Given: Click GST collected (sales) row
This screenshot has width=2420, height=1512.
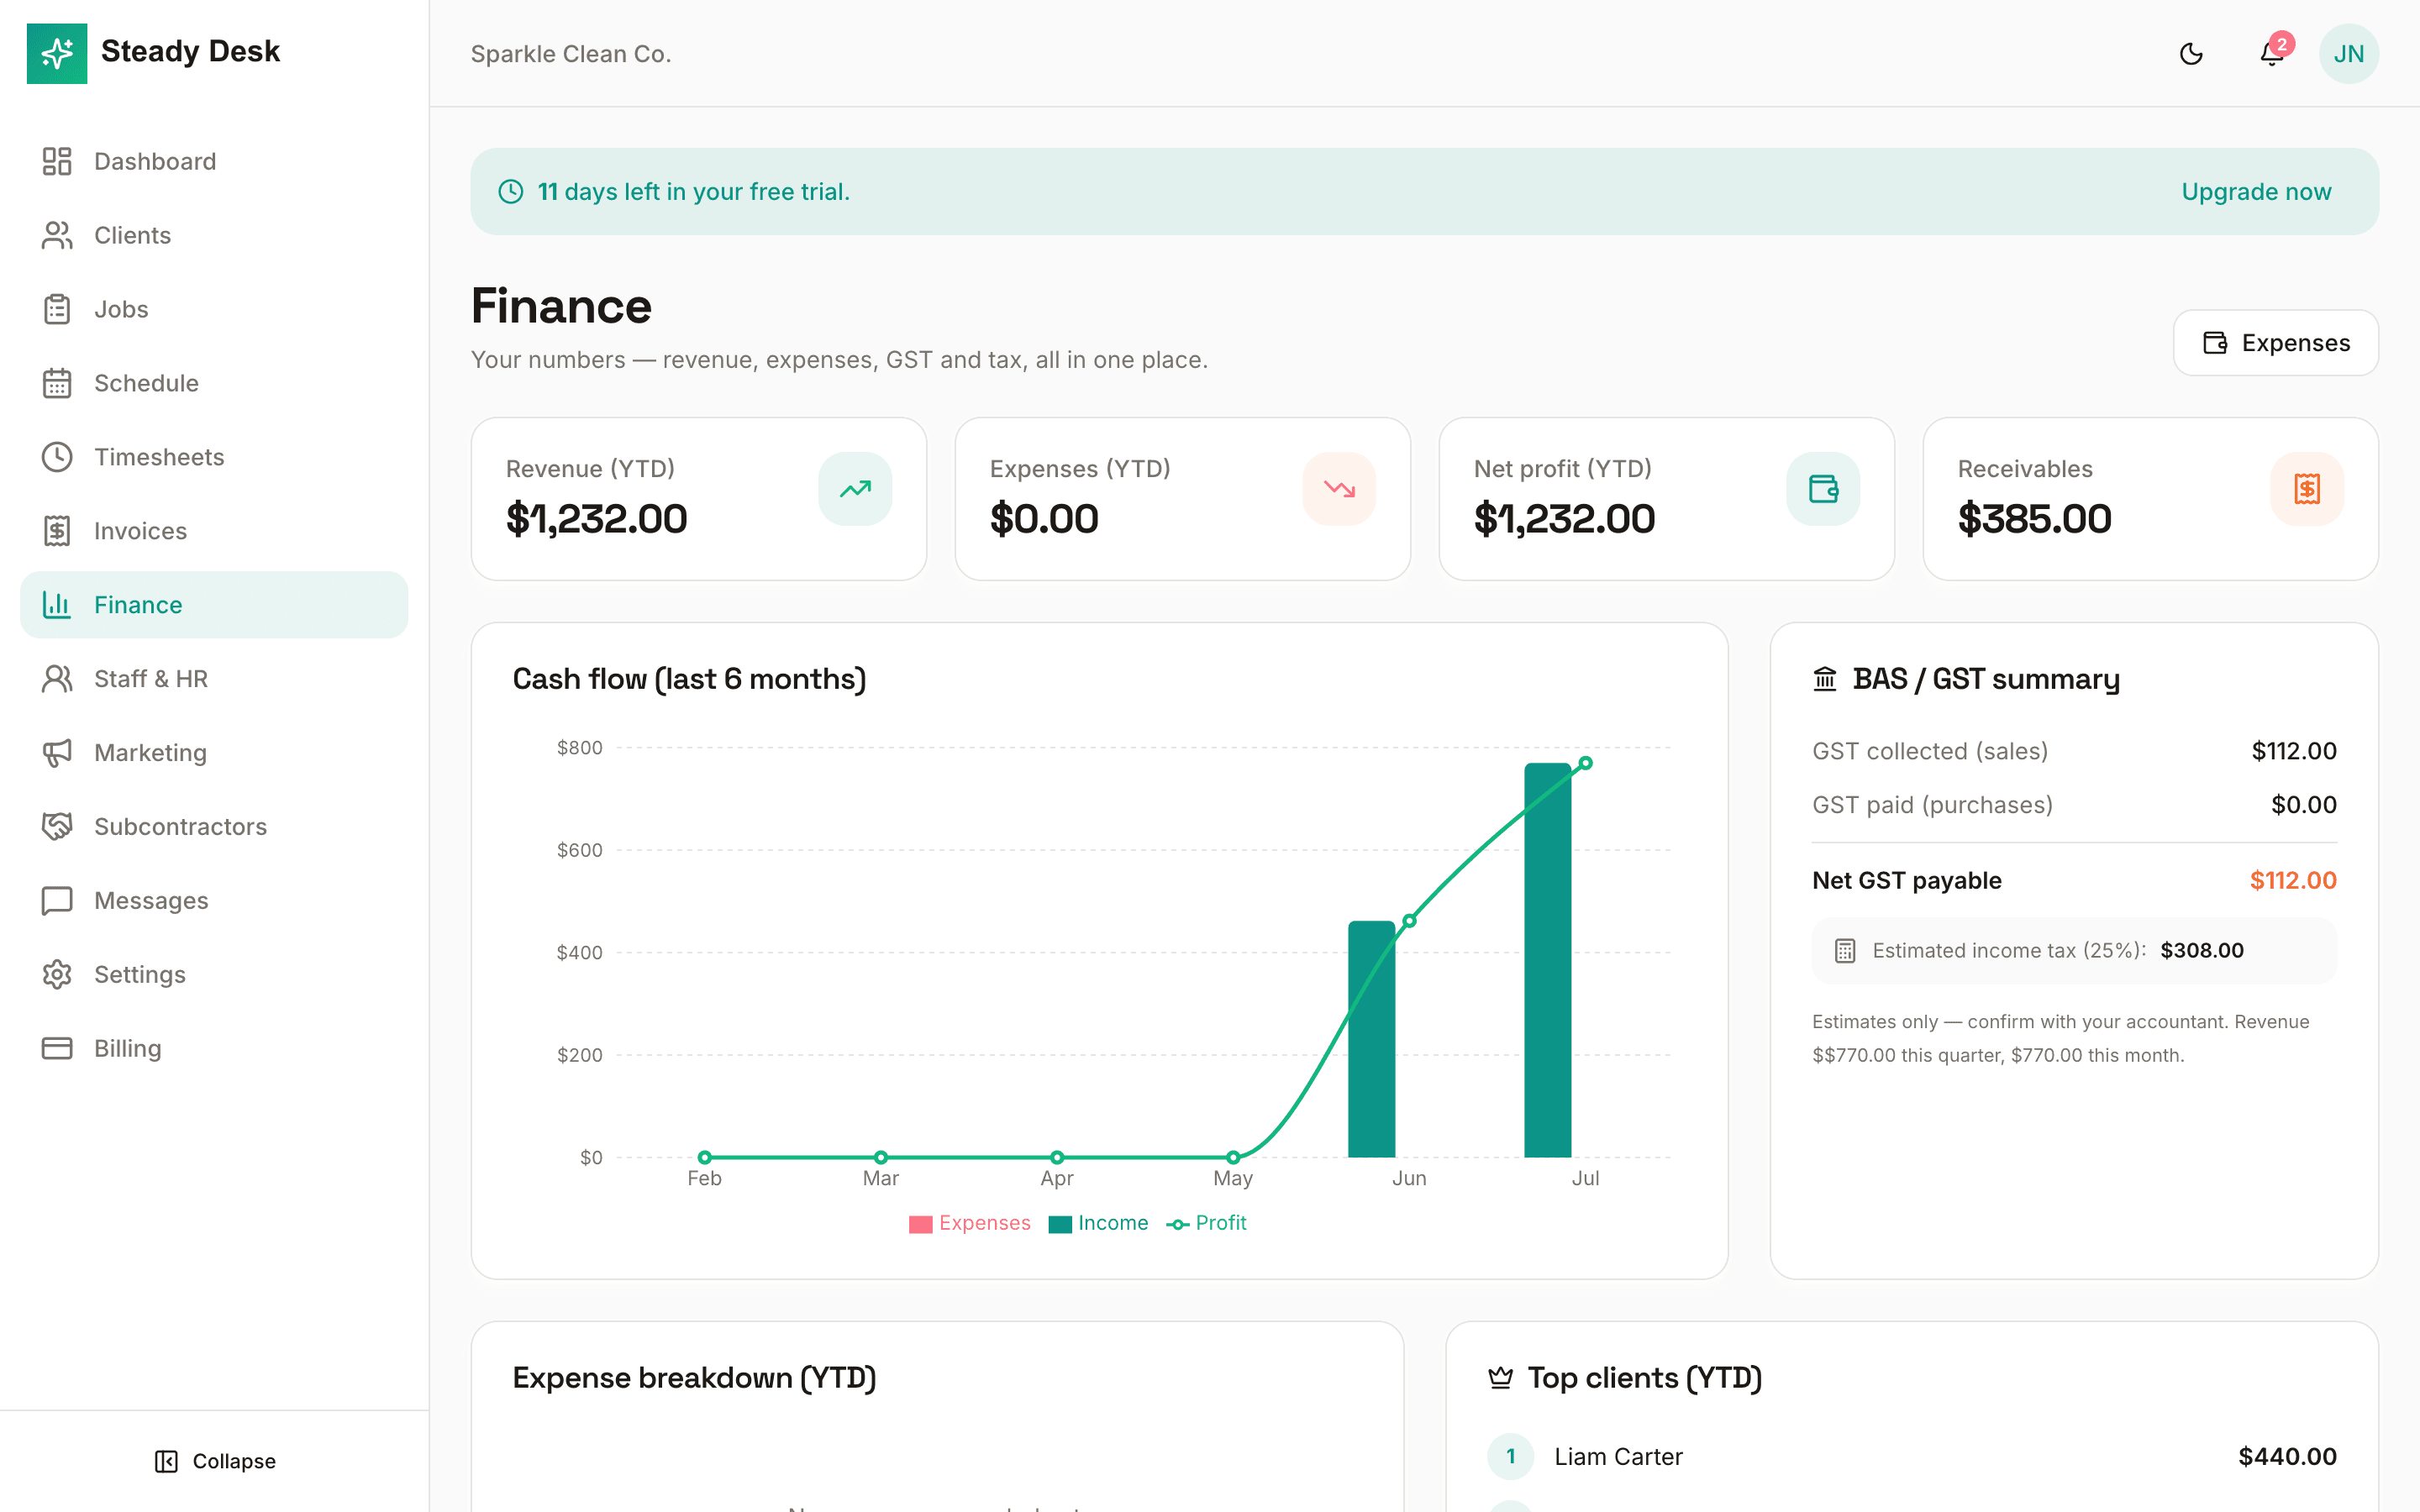Looking at the screenshot, I should tap(2074, 751).
